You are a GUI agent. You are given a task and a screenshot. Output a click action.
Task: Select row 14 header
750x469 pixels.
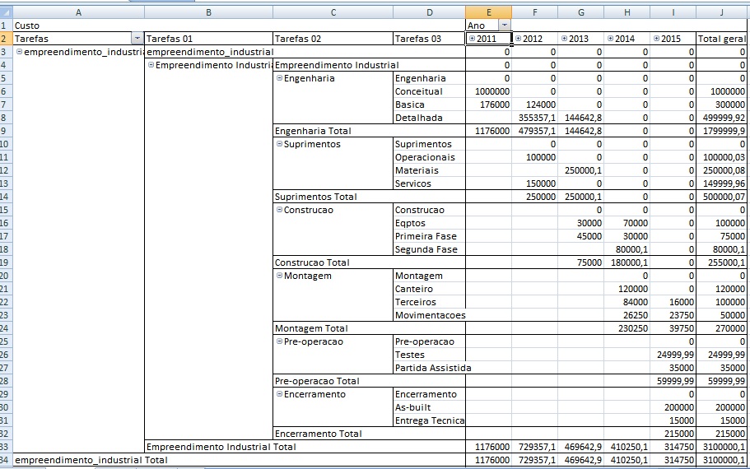click(x=6, y=197)
